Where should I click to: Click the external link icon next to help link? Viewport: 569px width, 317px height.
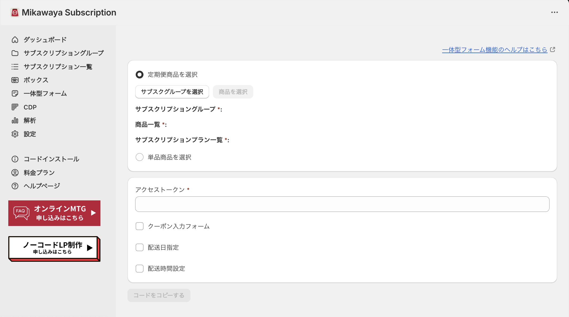pos(553,50)
